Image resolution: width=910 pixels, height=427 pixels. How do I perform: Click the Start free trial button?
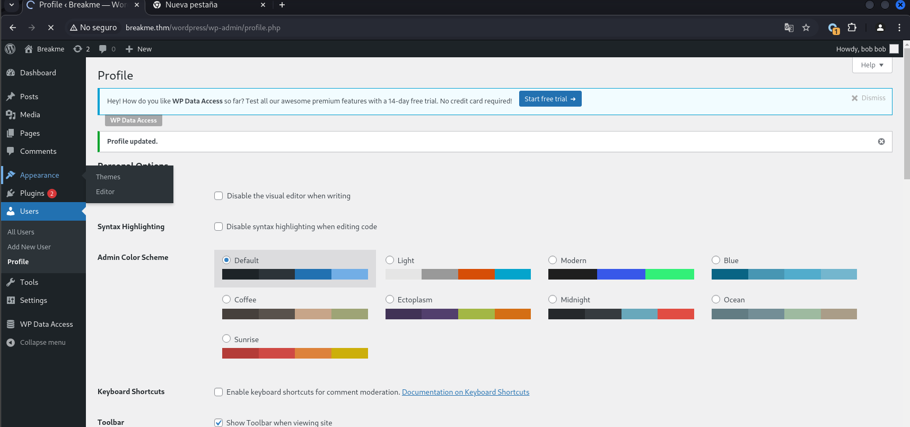coord(550,99)
